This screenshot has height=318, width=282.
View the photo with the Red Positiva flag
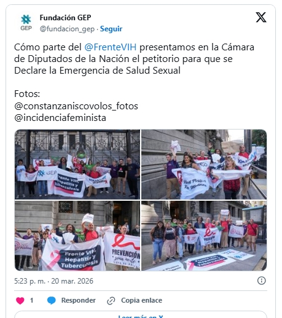(204, 165)
